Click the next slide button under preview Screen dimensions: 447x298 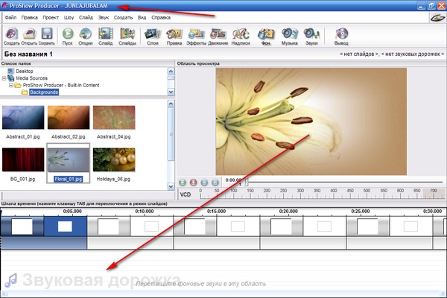[215, 183]
